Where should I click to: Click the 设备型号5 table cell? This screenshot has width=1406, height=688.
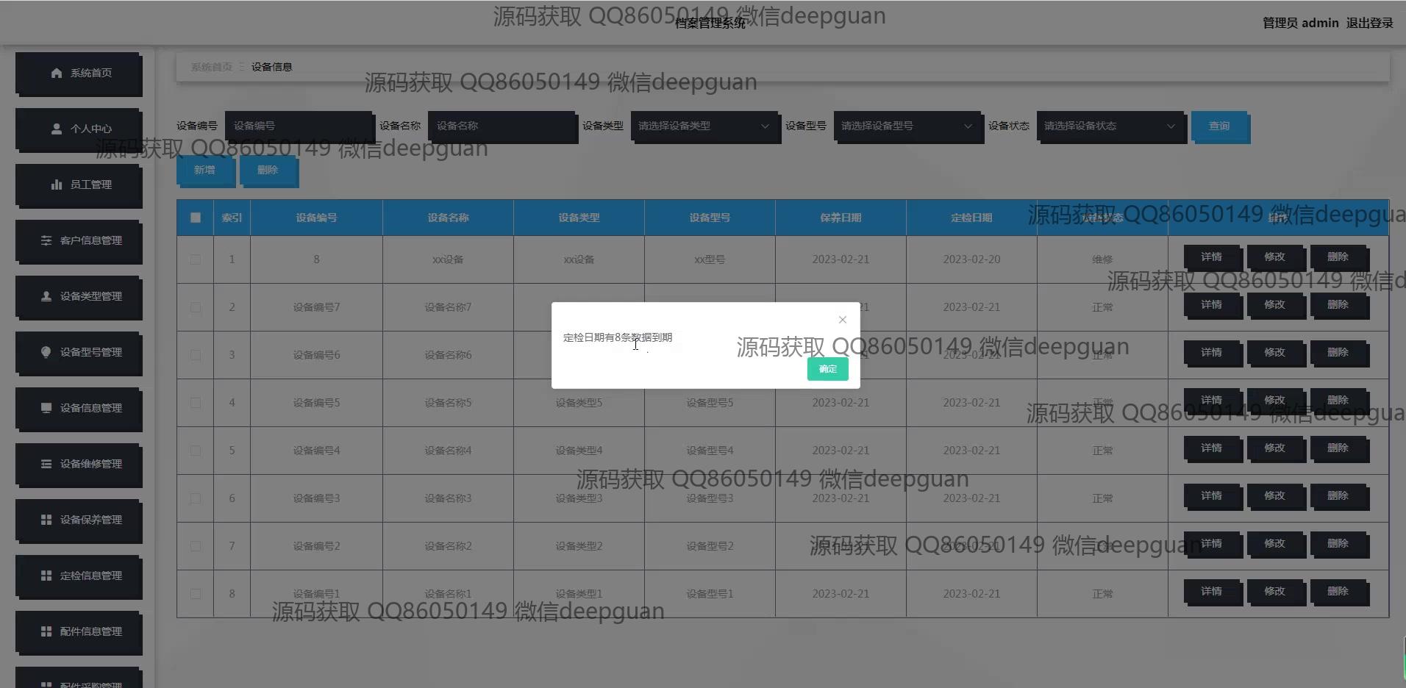click(710, 403)
